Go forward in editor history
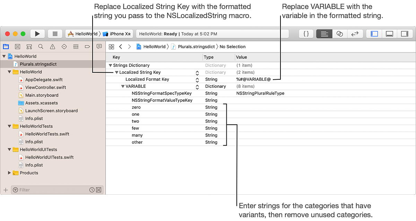 [x=129, y=46]
